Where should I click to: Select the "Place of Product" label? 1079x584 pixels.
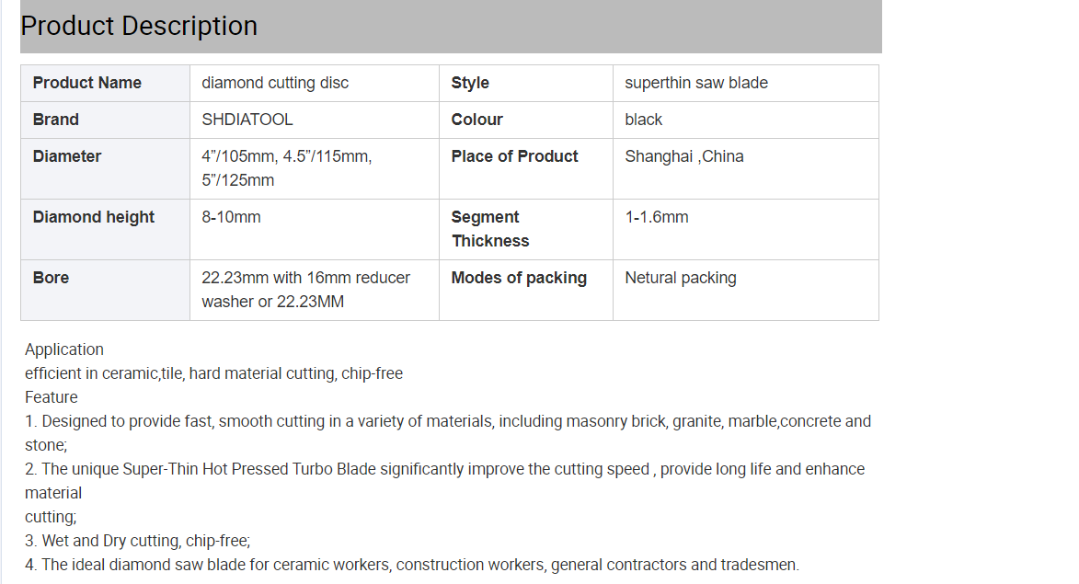click(x=515, y=157)
